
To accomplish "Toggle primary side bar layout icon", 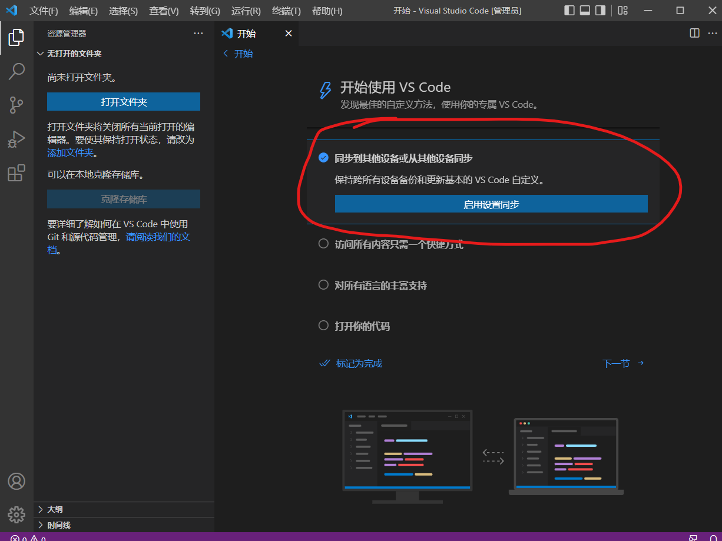I will tap(569, 11).
